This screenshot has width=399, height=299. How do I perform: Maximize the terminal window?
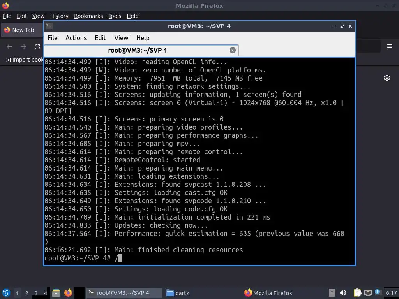pos(342,26)
